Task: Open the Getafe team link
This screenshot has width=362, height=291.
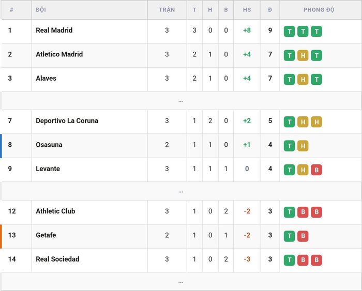Action: [x=46, y=235]
